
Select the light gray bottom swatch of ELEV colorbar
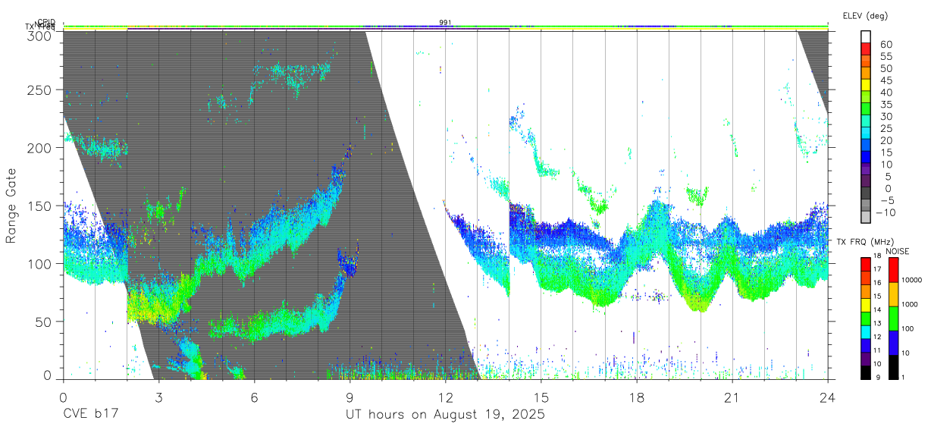[x=867, y=218]
